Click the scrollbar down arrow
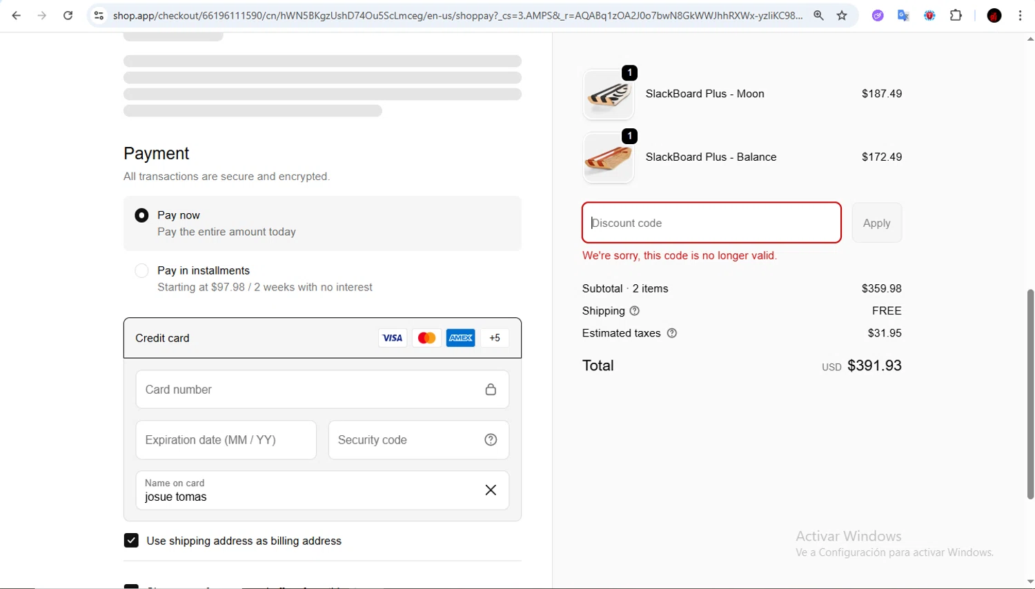Screen dimensions: 1035x589 (x=1030, y=582)
